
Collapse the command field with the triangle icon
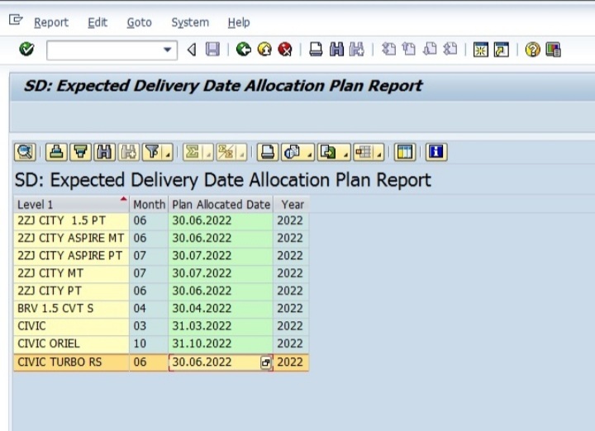pos(192,50)
